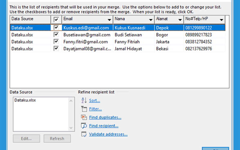This screenshot has height=150, width=240.
Task: Open the Nama column dropdown arrow
Action: coord(151,20)
